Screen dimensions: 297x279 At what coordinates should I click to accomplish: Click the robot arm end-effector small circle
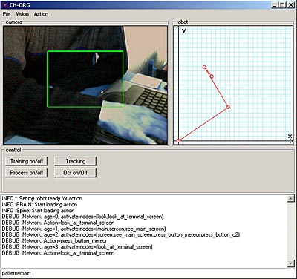212,76
